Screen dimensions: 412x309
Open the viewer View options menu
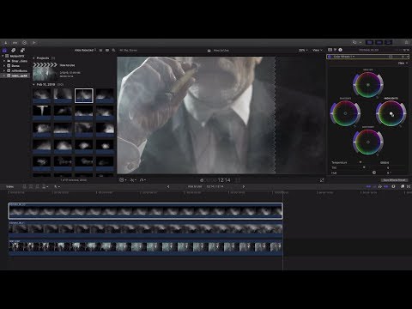coord(317,50)
